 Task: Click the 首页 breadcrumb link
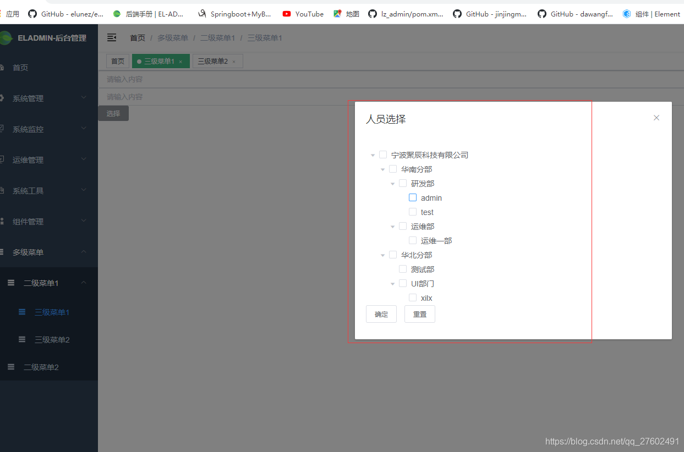point(138,38)
